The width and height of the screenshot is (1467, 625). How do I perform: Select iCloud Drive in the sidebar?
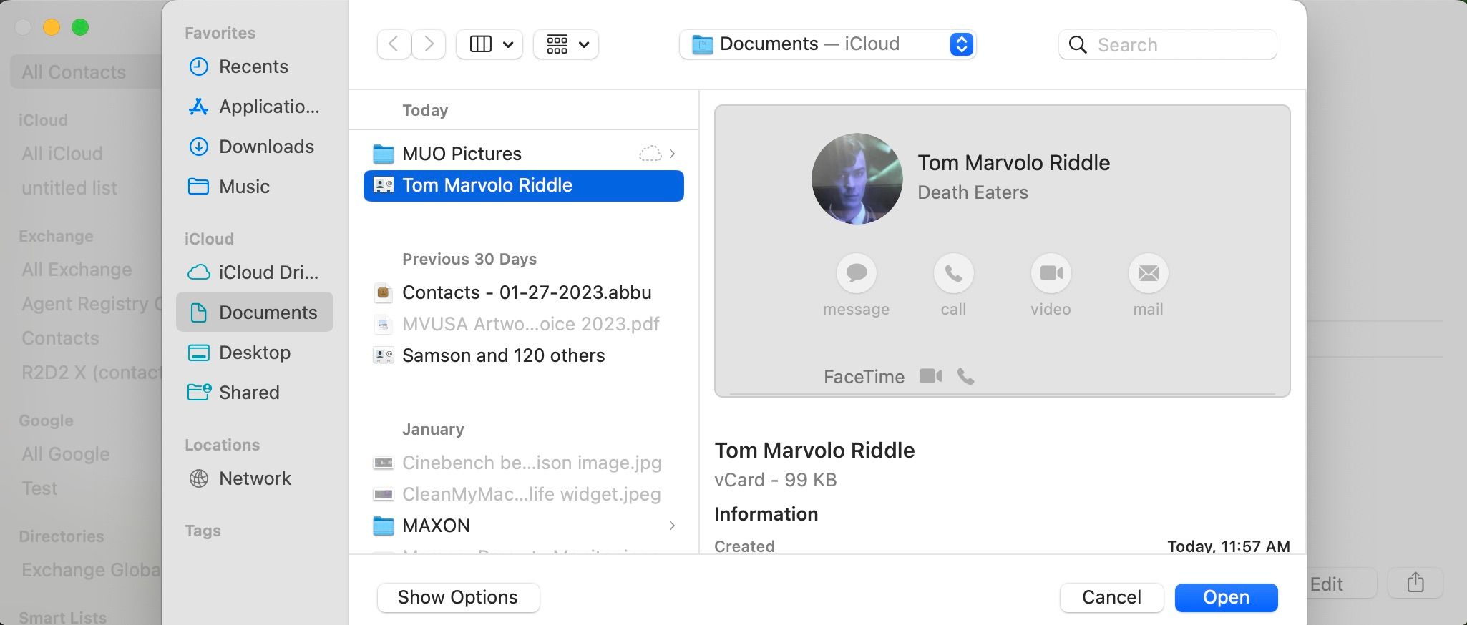268,272
